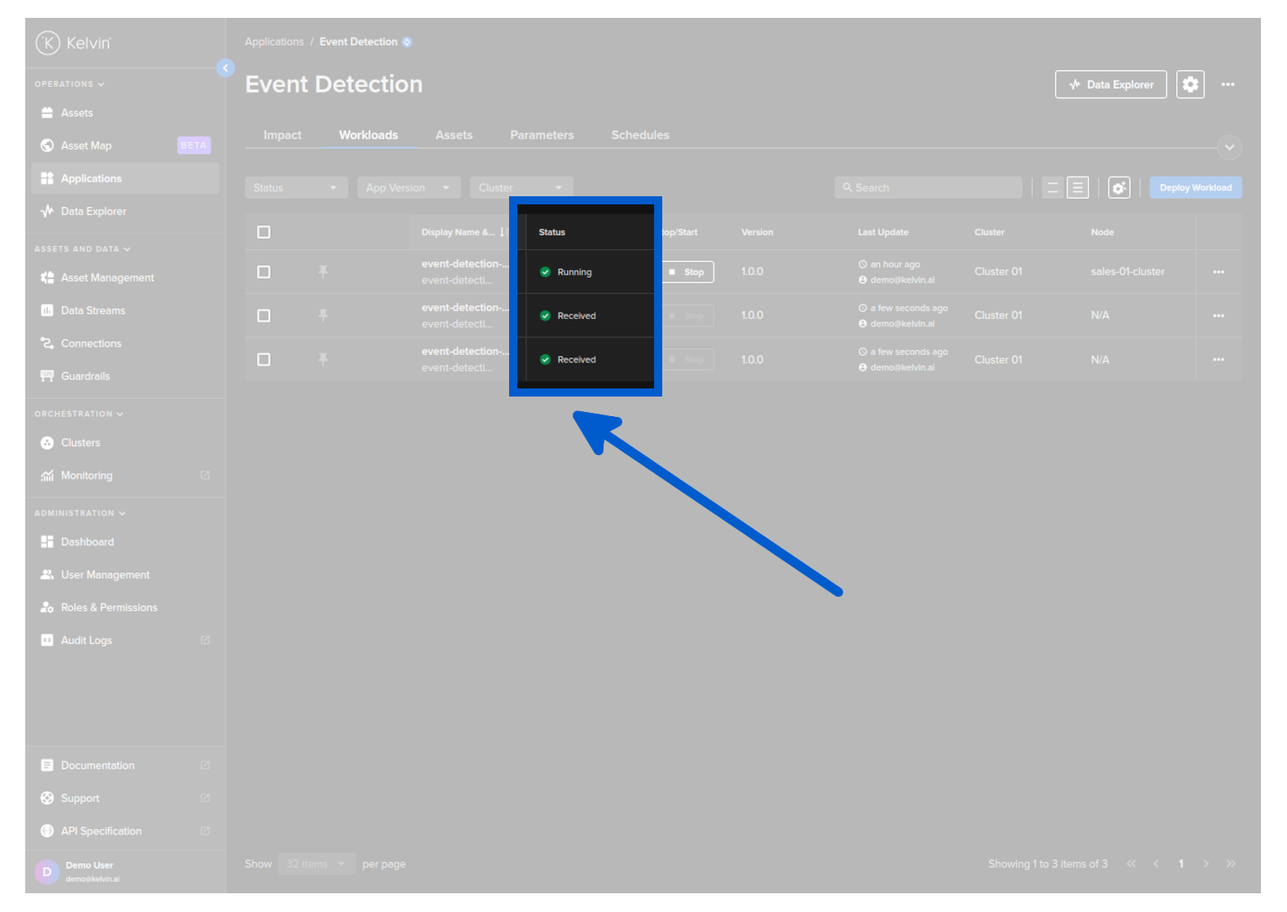Click the Deploy Workload button
This screenshot has width=1287, height=912.
(x=1195, y=188)
